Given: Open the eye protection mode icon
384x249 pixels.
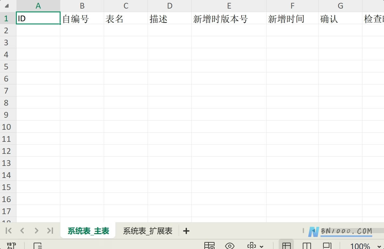Looking at the screenshot, I should click(230, 246).
